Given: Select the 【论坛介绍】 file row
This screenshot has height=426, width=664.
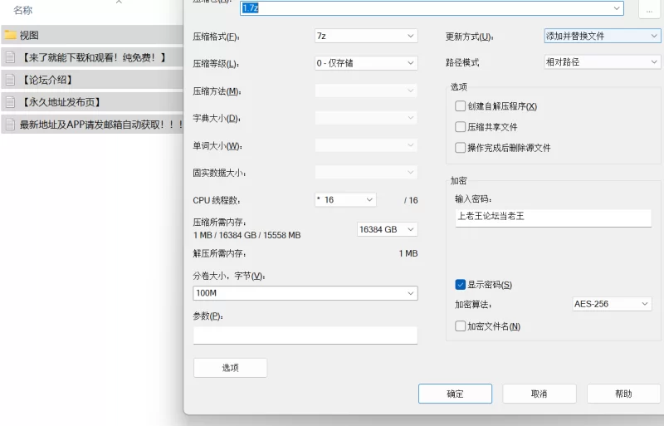Looking at the screenshot, I should 92,80.
